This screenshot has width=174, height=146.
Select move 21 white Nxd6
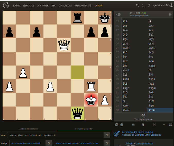(134, 48)
